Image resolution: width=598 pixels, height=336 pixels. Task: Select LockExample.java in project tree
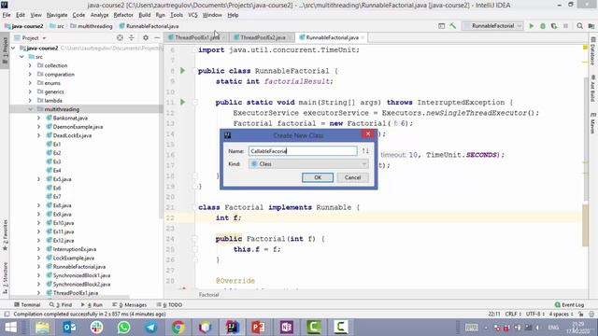(x=73, y=258)
